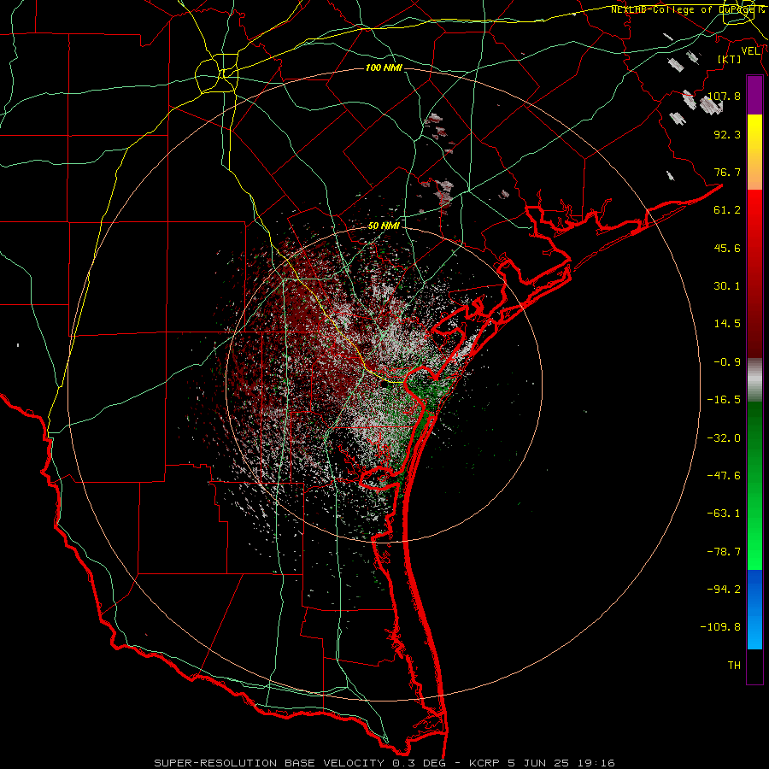Click the 'TH' legend label
The height and width of the screenshot is (769, 769).
[x=734, y=666]
